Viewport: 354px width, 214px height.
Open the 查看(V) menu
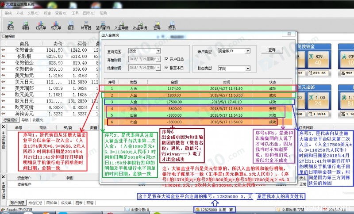(x=61, y=13)
